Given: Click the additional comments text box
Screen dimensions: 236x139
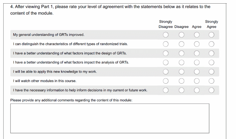Looking at the screenshot, I should pos(110,118).
